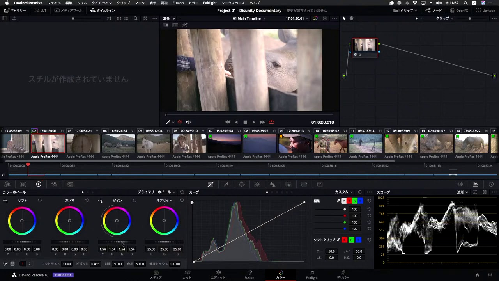Image resolution: width=499 pixels, height=281 pixels.
Task: Open scope type waveform dropdown
Action: pyautogui.click(x=463, y=192)
